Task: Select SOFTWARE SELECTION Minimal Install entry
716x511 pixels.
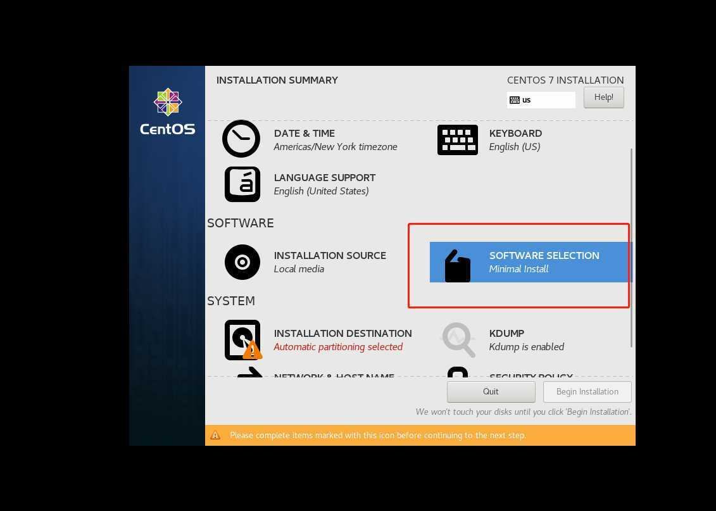Action: coord(531,262)
